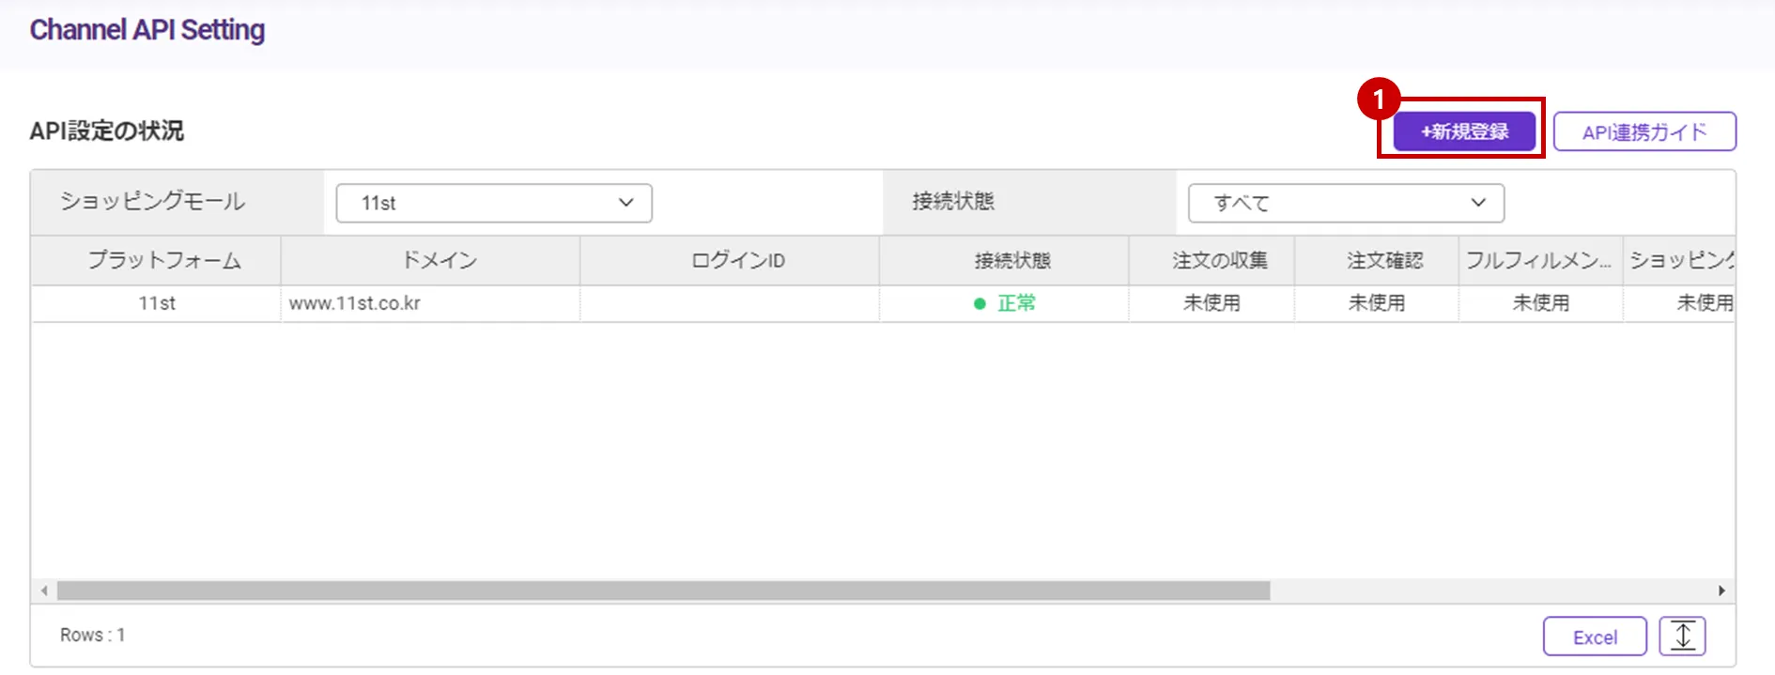This screenshot has height=675, width=1775.
Task: Click the 正常 status cell
Action: tap(1004, 303)
